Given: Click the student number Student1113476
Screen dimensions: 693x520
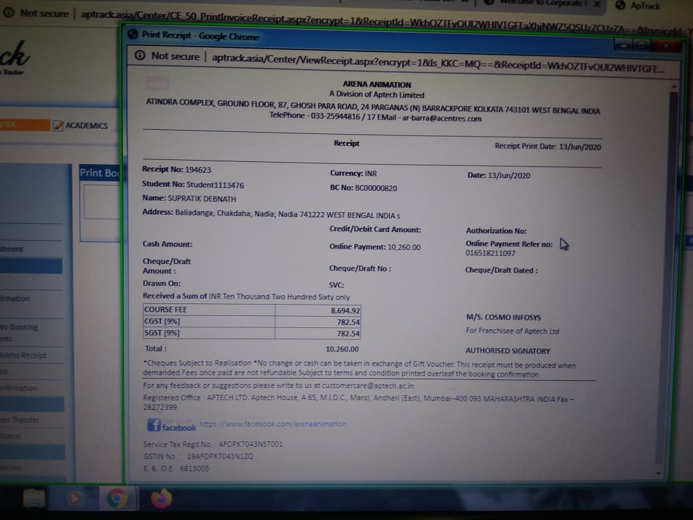Looking at the screenshot, I should [x=215, y=185].
